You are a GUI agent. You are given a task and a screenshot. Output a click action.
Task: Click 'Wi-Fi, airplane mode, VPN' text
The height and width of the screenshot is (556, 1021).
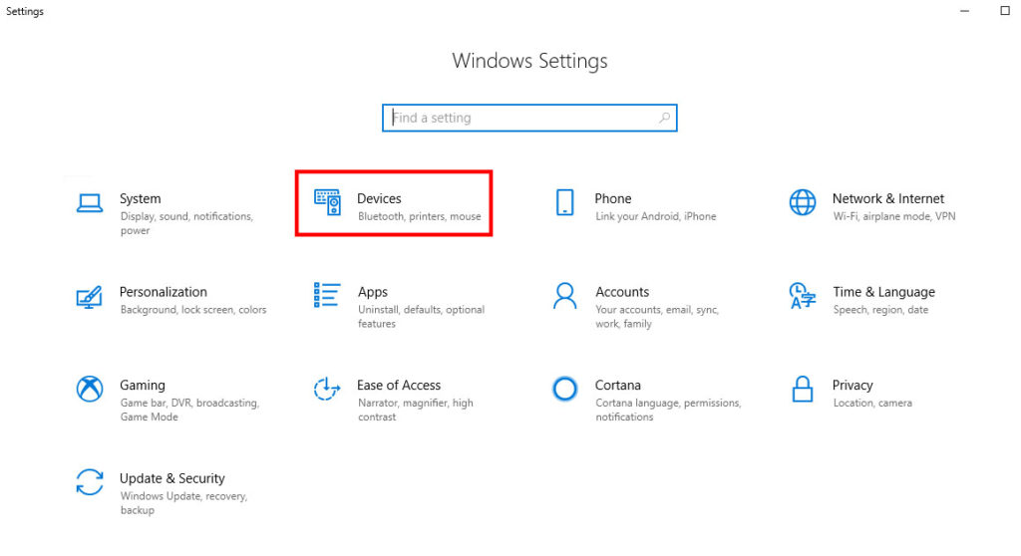(894, 216)
